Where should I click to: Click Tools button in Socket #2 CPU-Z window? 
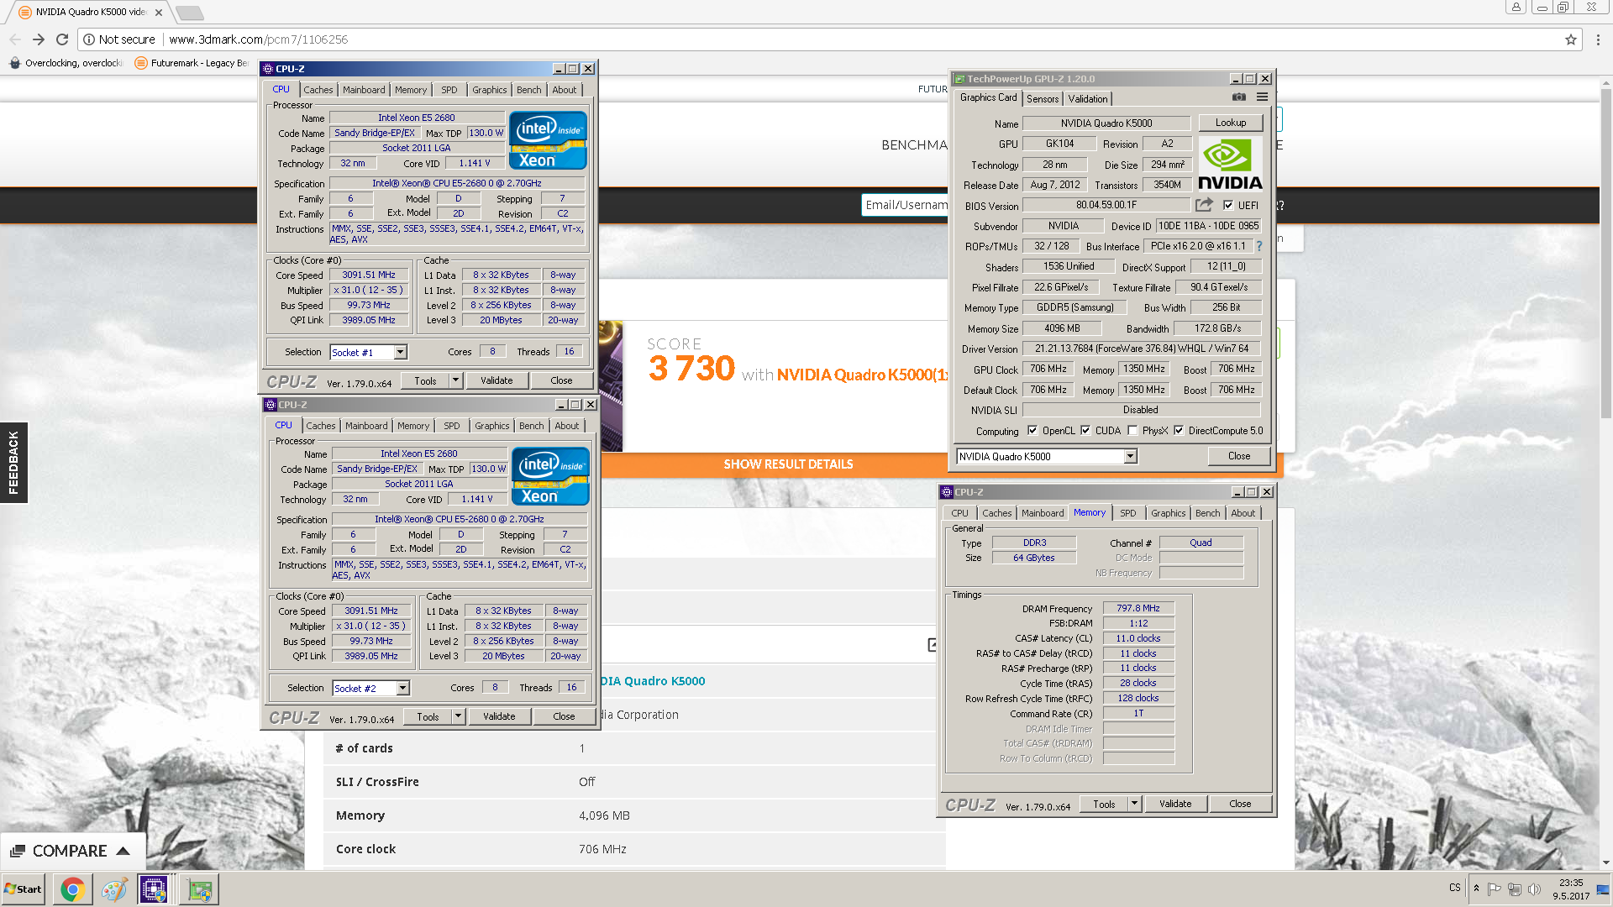[x=428, y=716]
